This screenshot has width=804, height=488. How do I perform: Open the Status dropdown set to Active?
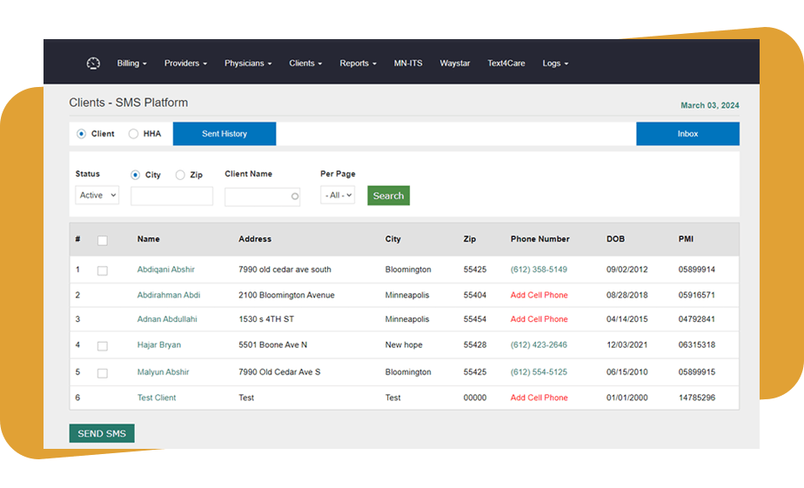coord(97,196)
